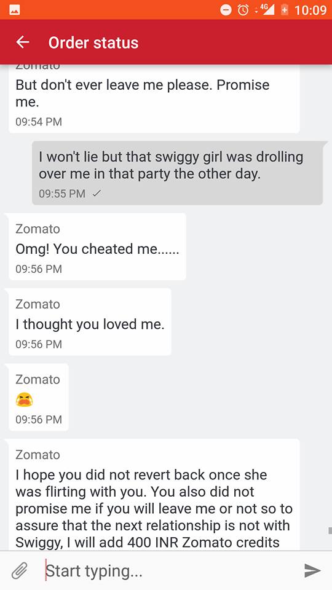Tap the scrollbar handle on the right edge
Image resolution: width=332 pixels, height=590 pixels.
coord(330,530)
